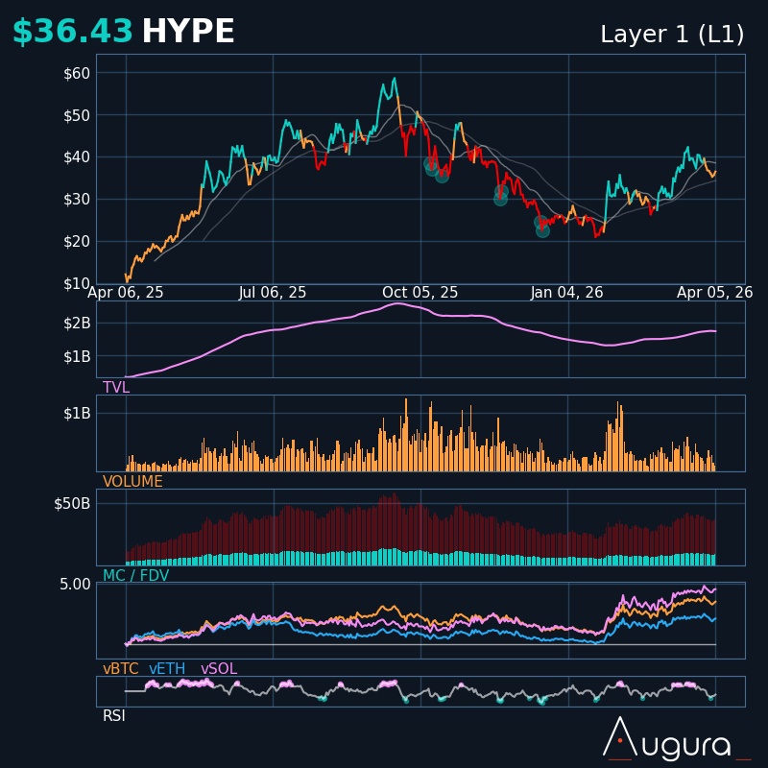Click the lowest teal marker near $22
The height and width of the screenshot is (768, 768).
542,230
